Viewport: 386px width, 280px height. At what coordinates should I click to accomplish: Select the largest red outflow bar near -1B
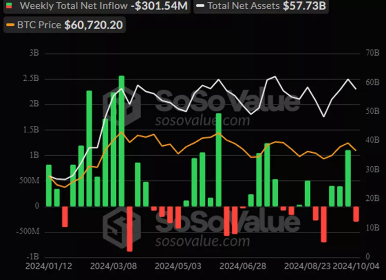129,228
